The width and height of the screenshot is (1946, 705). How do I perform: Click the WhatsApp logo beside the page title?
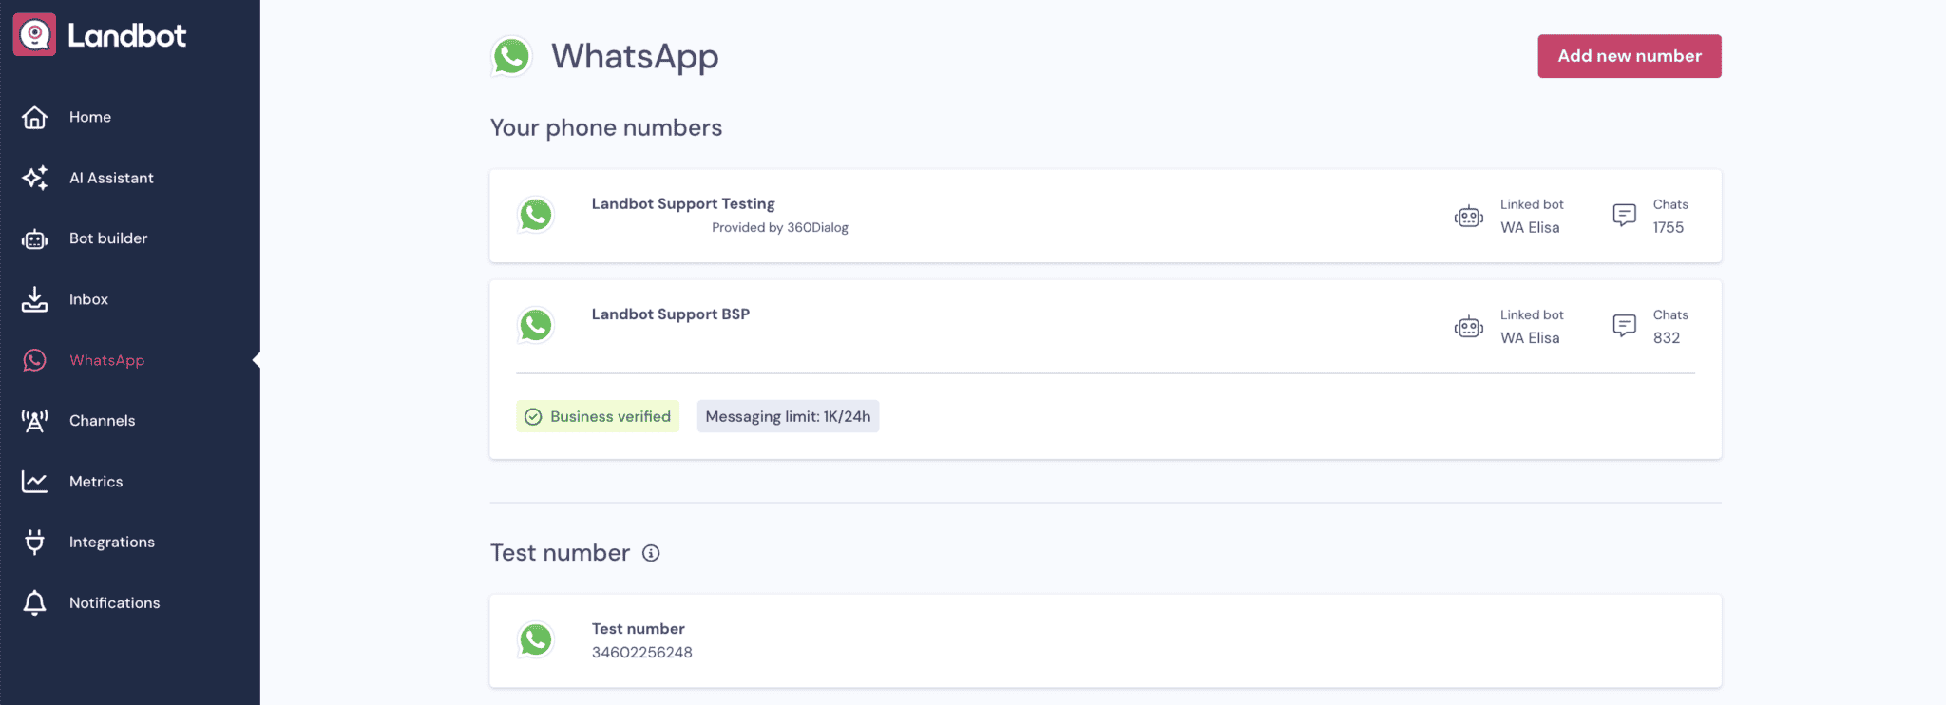coord(512,56)
